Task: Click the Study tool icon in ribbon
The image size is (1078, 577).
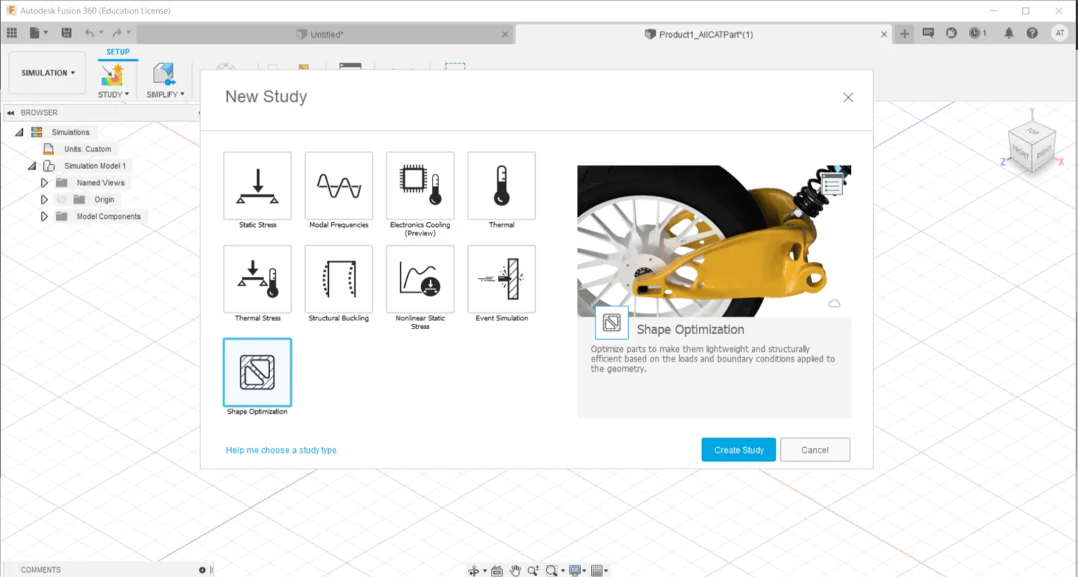Action: click(113, 74)
